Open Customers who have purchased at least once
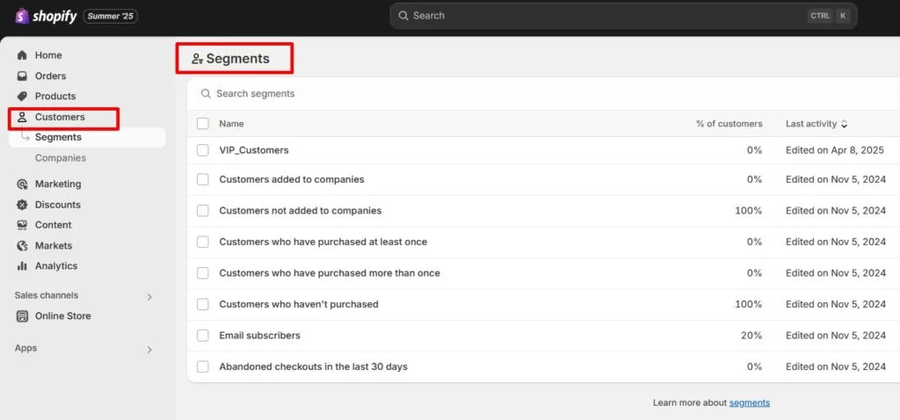900x420 pixels. [x=323, y=243]
